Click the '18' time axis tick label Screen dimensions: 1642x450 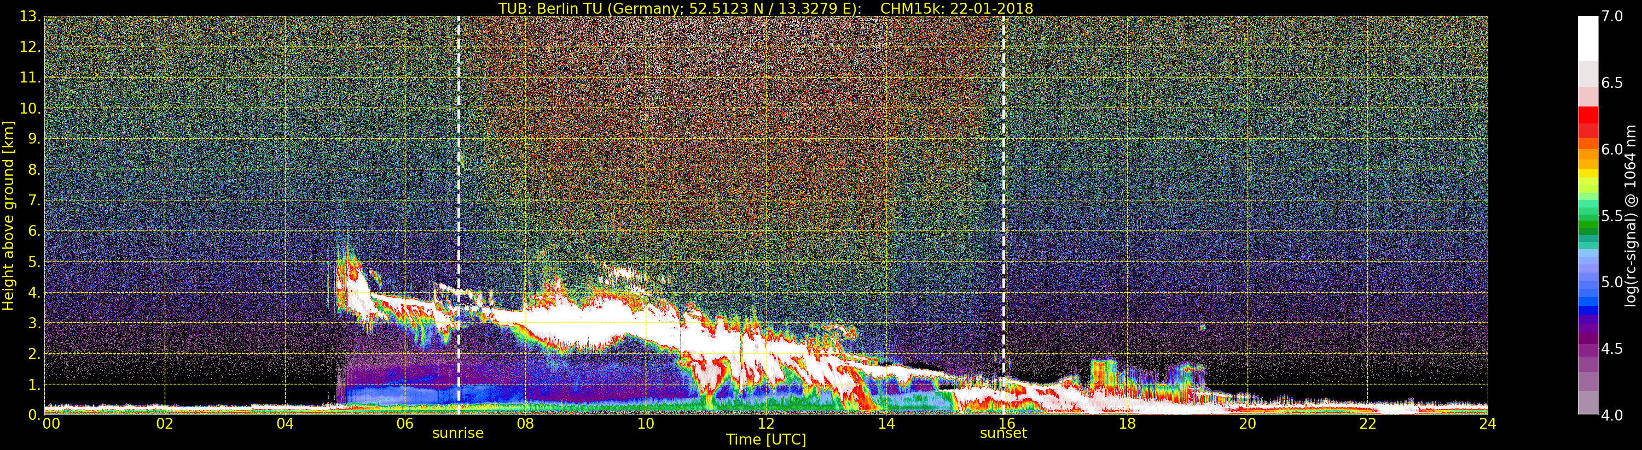[x=1127, y=424]
